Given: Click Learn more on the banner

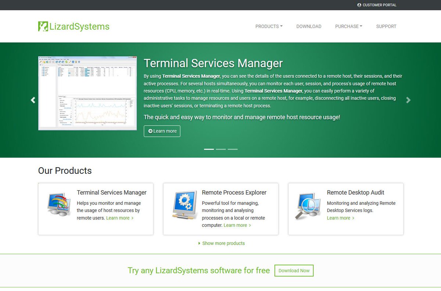Looking at the screenshot, I should tap(162, 131).
